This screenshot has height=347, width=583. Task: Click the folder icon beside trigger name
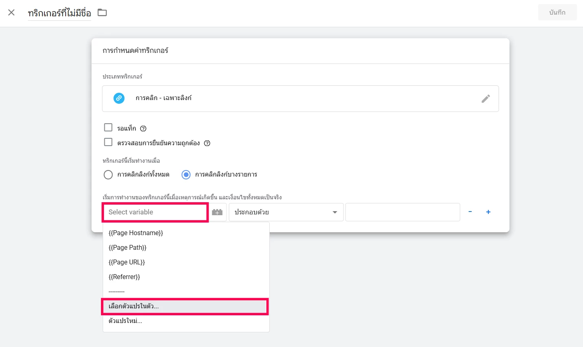(102, 13)
